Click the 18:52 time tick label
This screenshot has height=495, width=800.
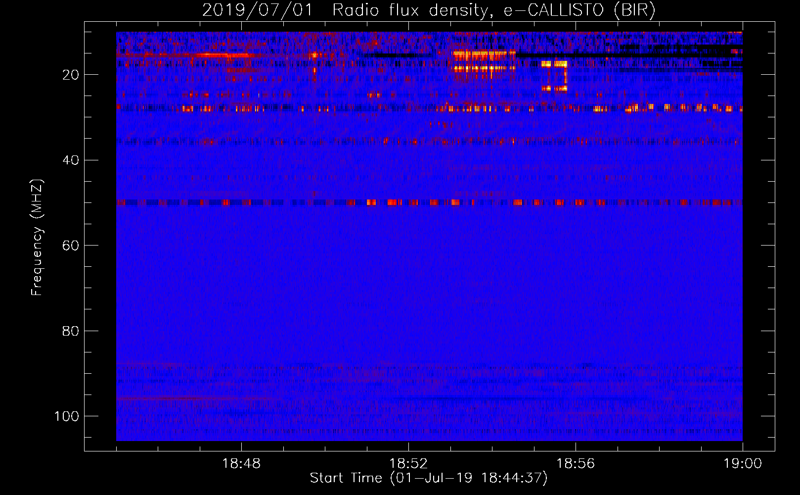click(x=408, y=464)
